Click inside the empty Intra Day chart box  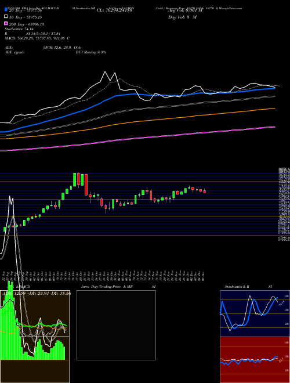coord(116,325)
